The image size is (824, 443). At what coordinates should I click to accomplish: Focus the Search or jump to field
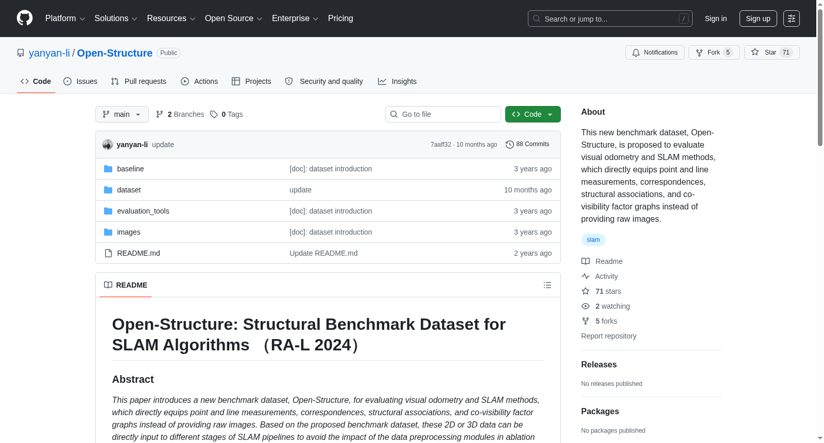pyautogui.click(x=610, y=19)
